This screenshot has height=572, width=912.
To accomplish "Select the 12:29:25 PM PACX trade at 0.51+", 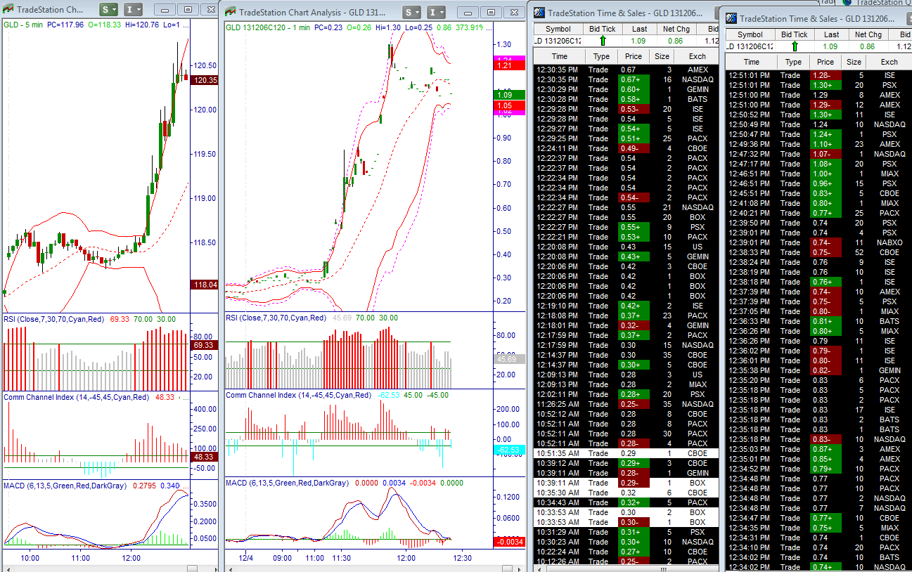I will tap(626, 138).
